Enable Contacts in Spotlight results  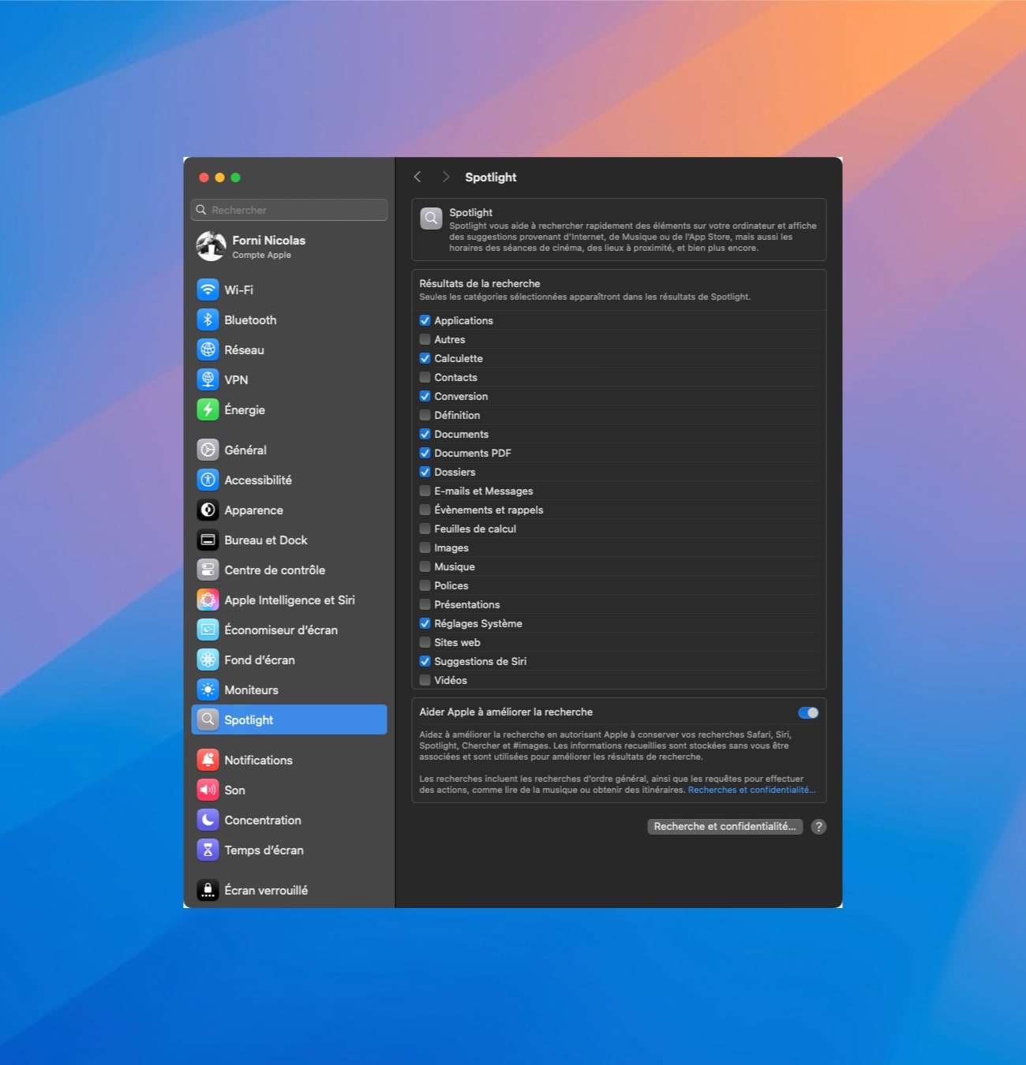coord(425,377)
